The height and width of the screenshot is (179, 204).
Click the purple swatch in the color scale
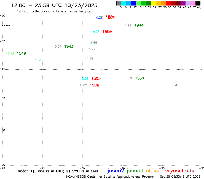(x=183, y=3)
